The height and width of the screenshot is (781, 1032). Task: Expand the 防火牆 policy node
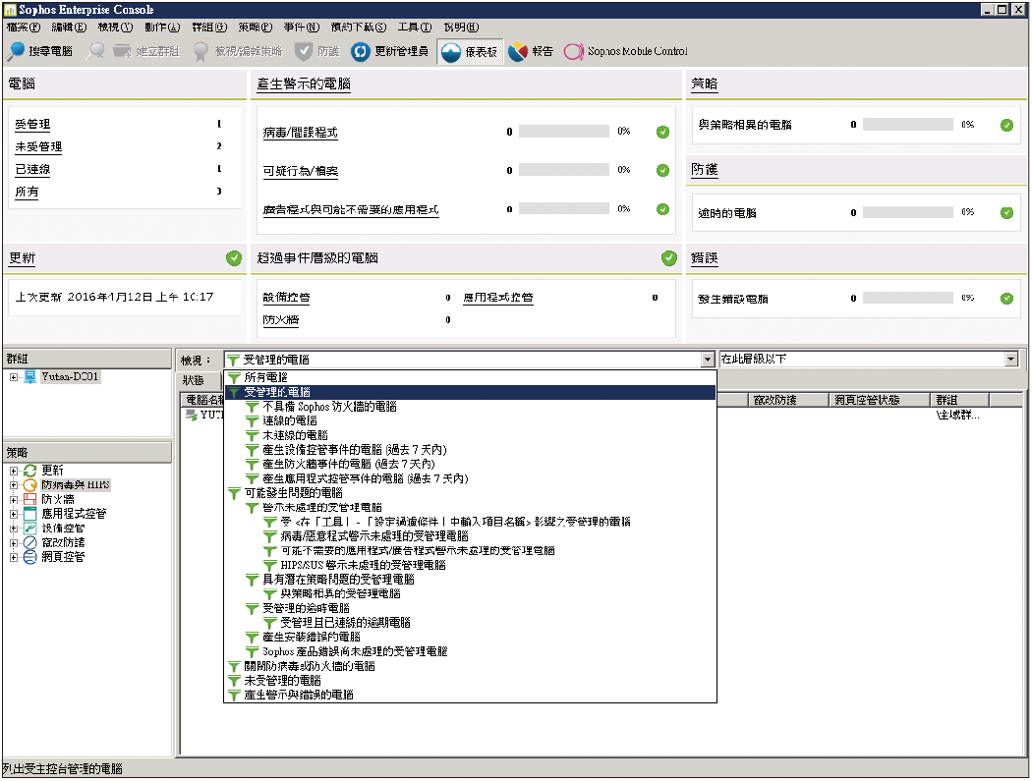pos(14,500)
